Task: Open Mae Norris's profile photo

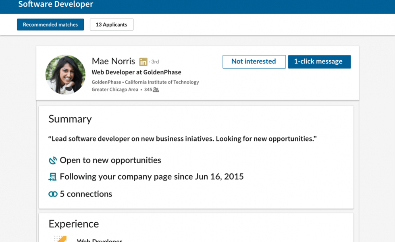Action: coord(65,74)
